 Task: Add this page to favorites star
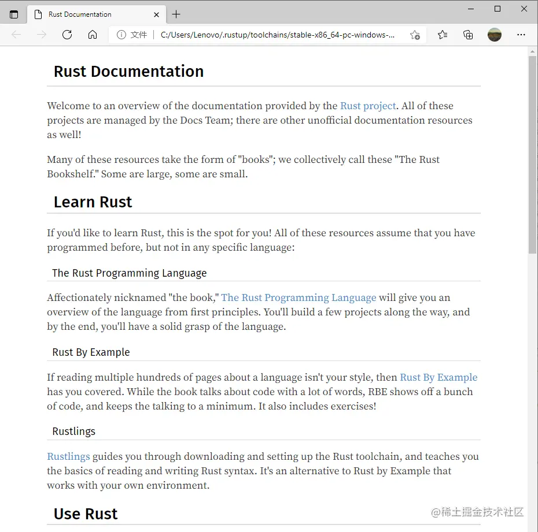pos(415,35)
